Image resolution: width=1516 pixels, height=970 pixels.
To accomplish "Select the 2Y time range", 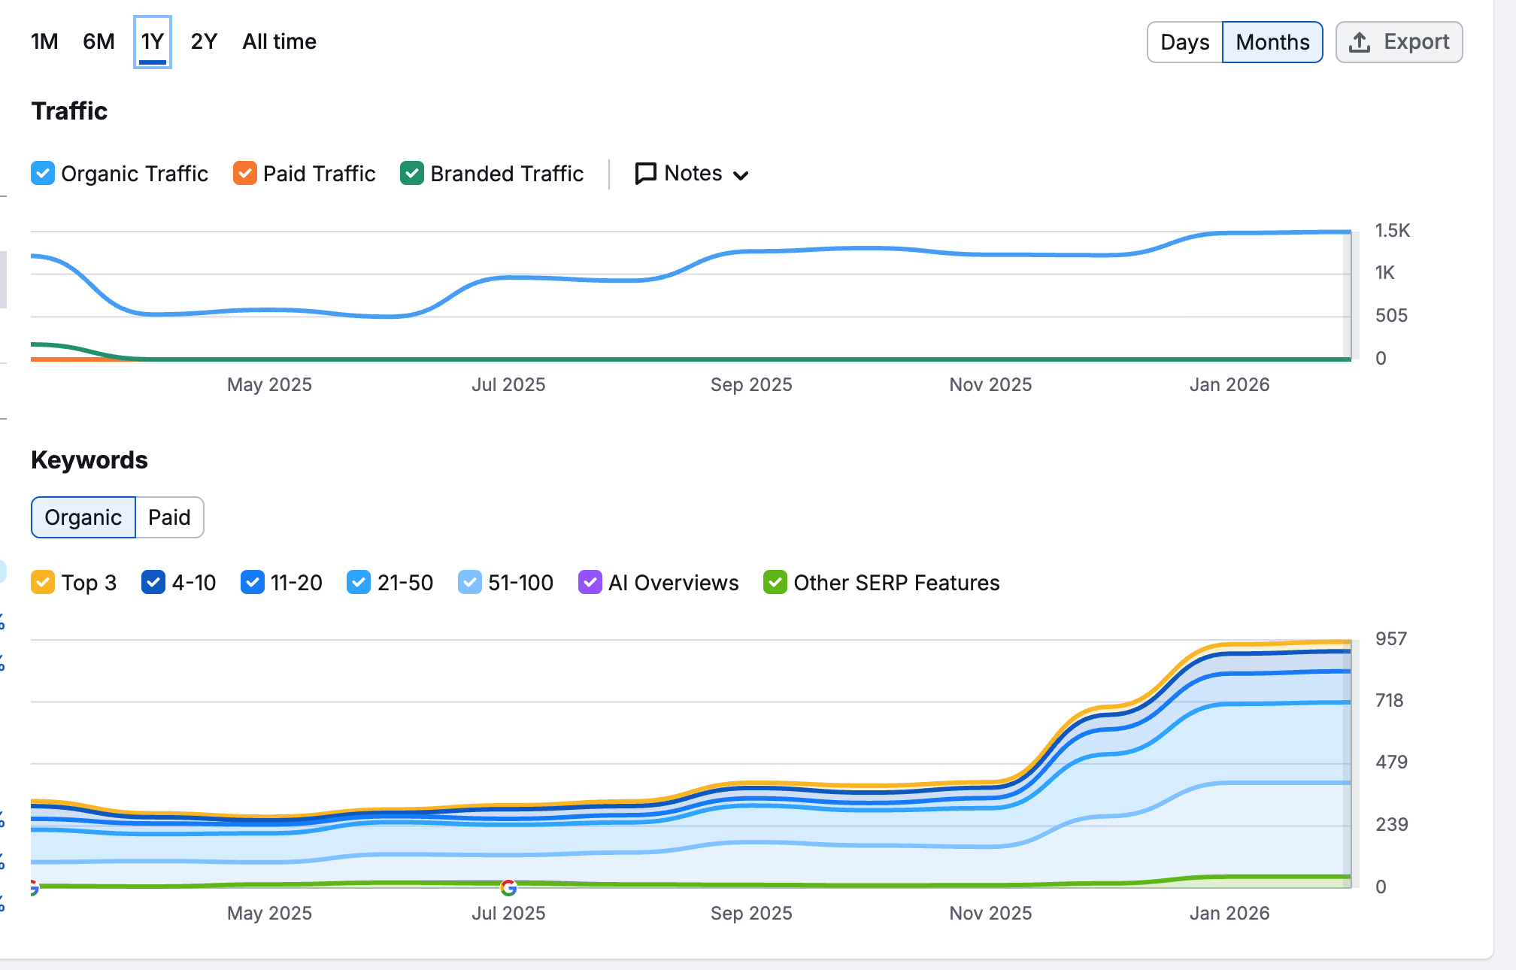I will (x=204, y=41).
